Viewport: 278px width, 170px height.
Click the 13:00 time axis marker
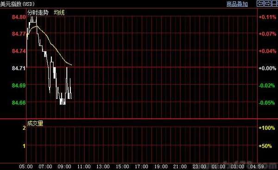[103, 166]
